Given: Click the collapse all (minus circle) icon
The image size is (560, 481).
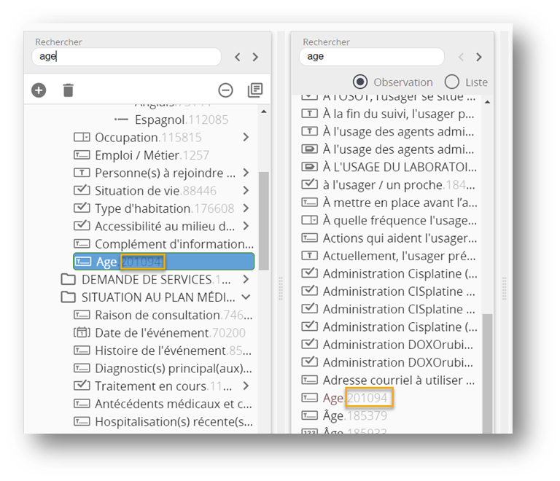Looking at the screenshot, I should 226,90.
